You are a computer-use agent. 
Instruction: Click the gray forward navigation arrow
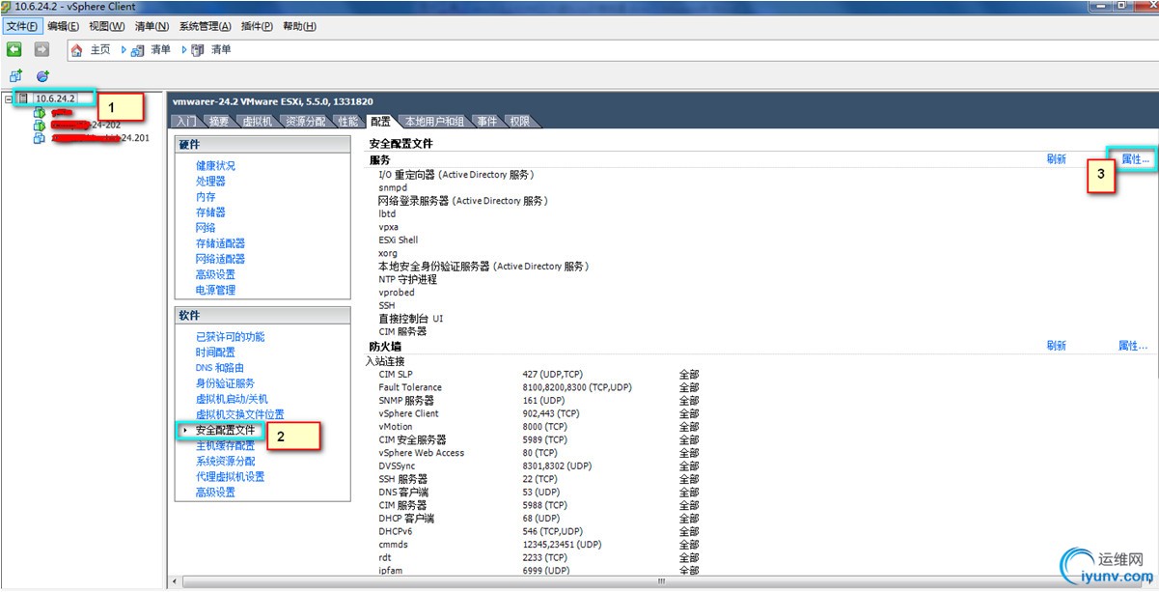(x=41, y=49)
